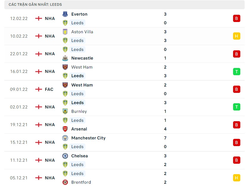The width and height of the screenshot is (249, 186).
Task: Click the Arsenal club crest icon
Action: (x=65, y=129)
